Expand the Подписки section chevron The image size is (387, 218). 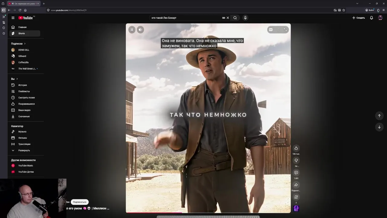(25, 44)
